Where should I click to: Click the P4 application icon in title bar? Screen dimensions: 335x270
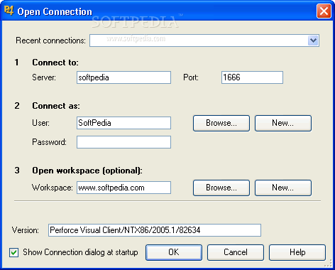click(x=9, y=11)
